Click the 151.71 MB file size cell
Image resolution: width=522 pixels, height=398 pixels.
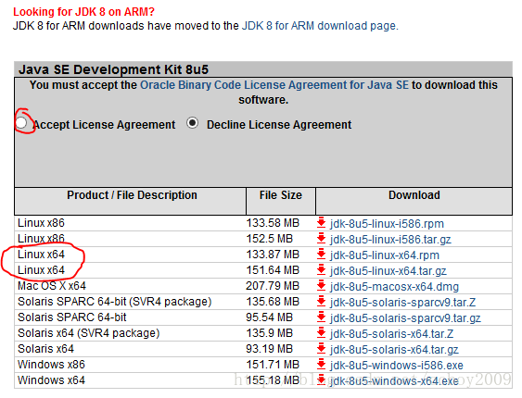coord(273,365)
